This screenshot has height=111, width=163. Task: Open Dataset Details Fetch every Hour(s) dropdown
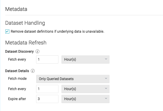85,89
